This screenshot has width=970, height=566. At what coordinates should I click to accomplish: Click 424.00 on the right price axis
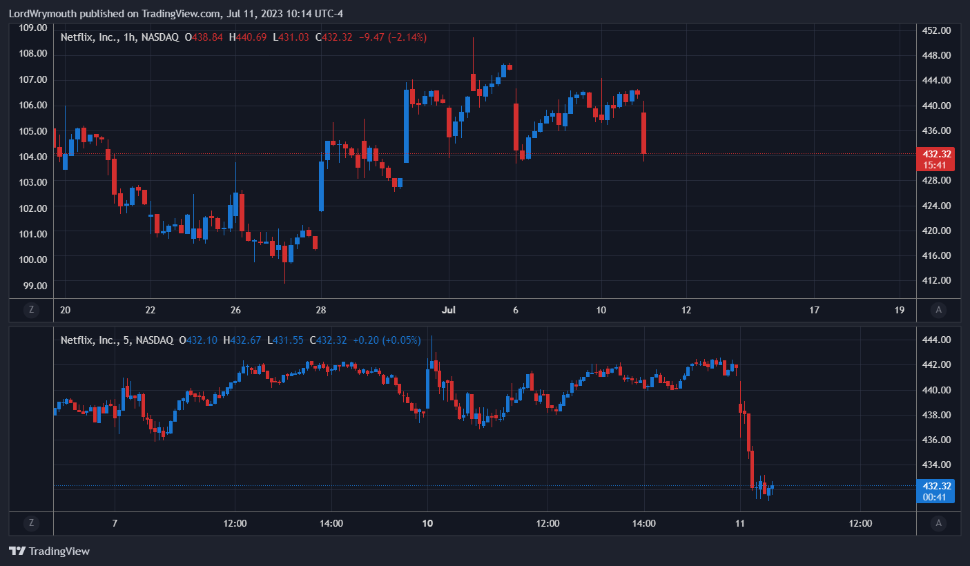point(938,206)
